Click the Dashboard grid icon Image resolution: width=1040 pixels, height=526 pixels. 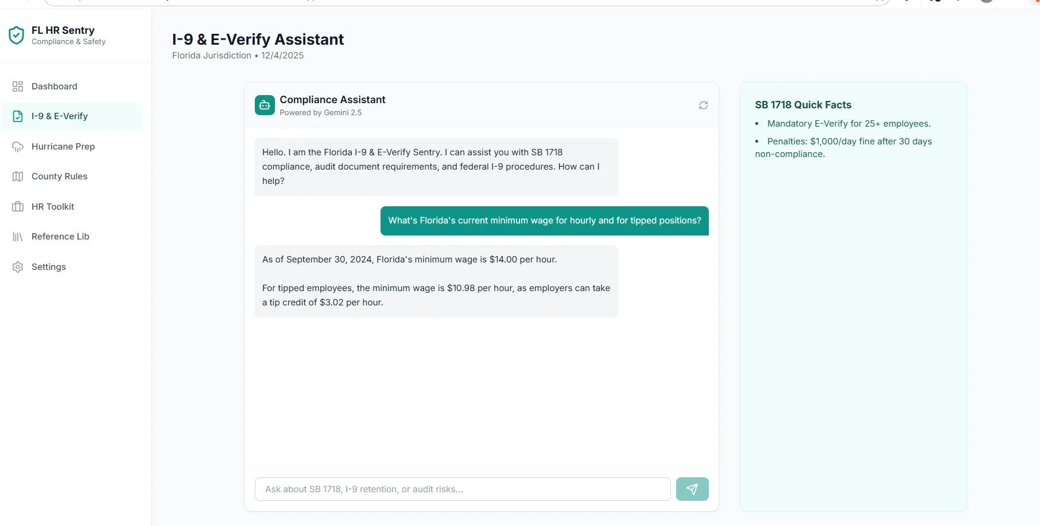pos(18,87)
